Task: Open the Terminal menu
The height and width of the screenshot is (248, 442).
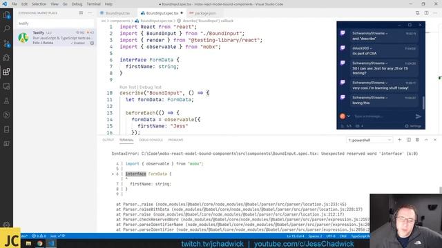Action: pos(94,4)
